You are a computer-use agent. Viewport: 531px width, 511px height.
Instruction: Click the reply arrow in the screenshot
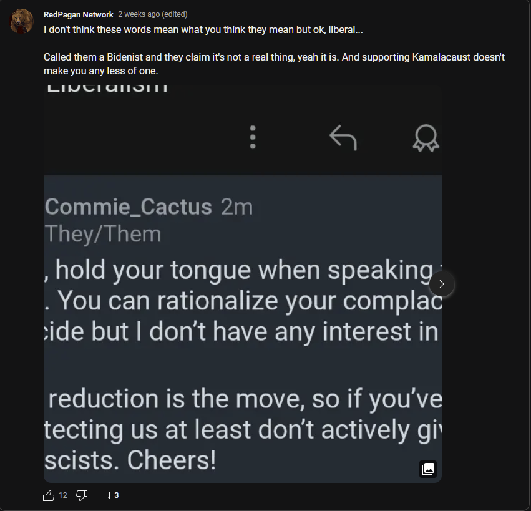(x=343, y=137)
